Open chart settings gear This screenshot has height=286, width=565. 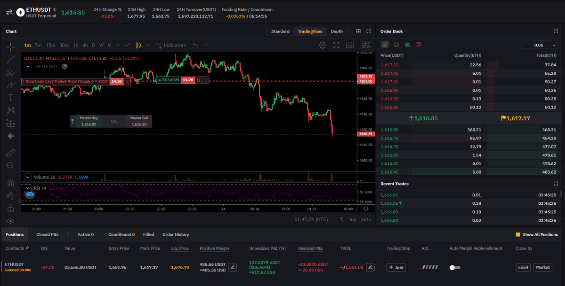tap(323, 45)
